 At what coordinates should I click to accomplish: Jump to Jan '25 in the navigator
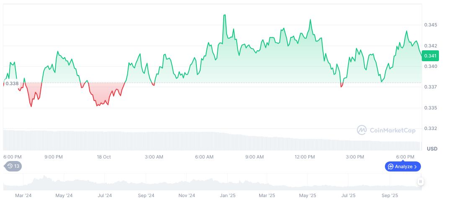227,195
